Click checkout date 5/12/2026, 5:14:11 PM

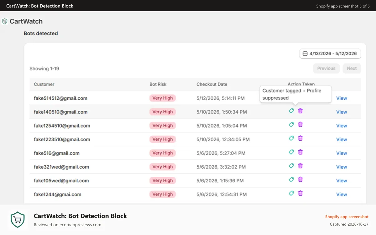[221, 98]
